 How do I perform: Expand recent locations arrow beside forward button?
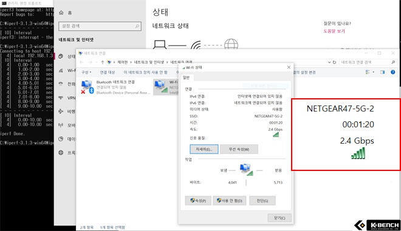[97, 62]
